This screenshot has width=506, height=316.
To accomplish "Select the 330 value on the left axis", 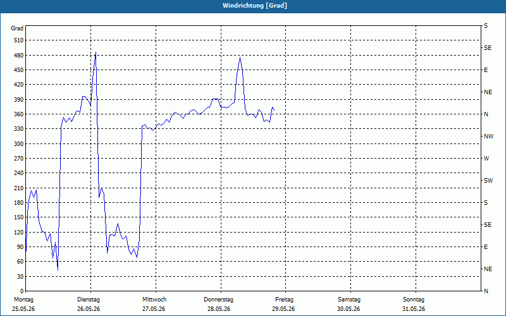I will coord(19,129).
